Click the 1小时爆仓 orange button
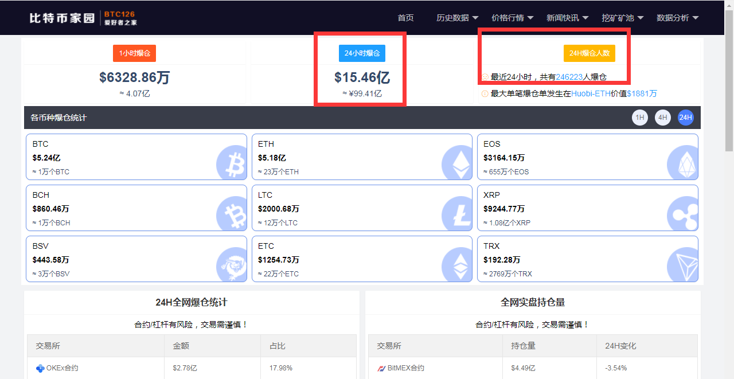 135,53
